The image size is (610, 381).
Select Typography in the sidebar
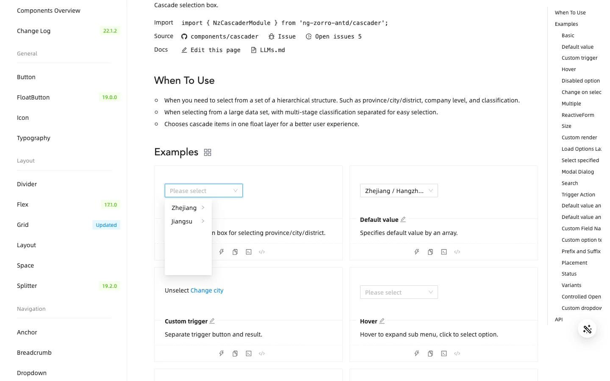[33, 138]
